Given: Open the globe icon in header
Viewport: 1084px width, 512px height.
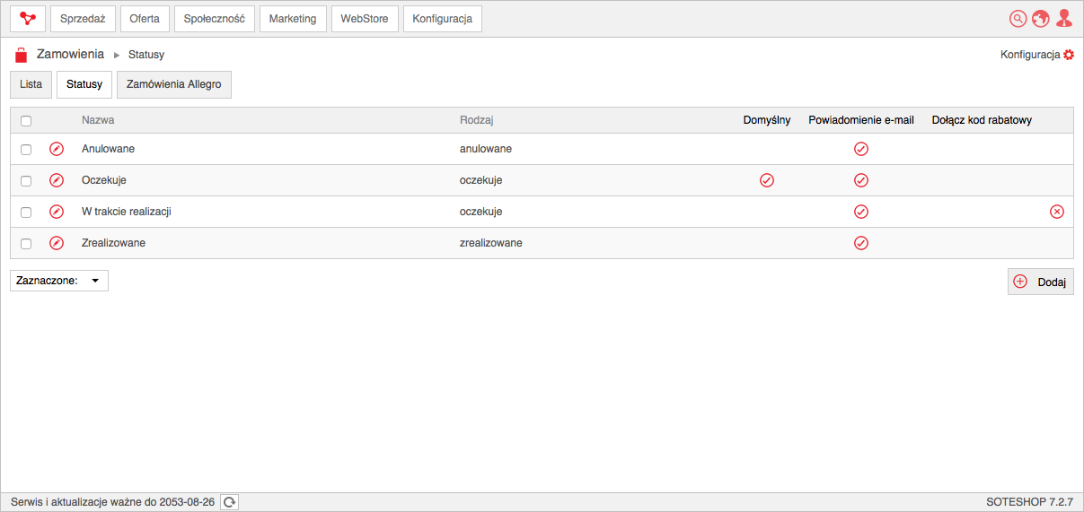Looking at the screenshot, I should [1041, 19].
